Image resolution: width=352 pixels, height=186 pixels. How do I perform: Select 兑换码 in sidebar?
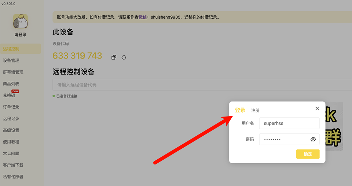click(x=9, y=95)
